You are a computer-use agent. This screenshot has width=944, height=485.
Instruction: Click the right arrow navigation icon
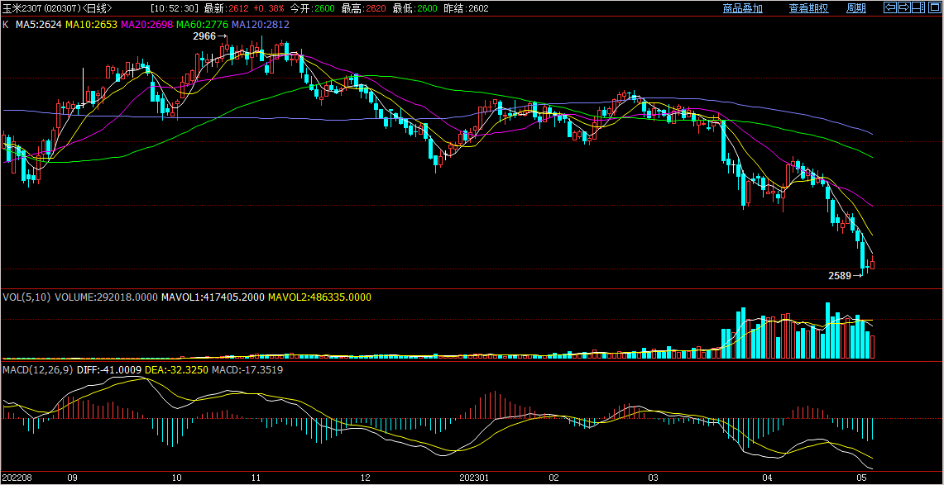[x=904, y=7]
